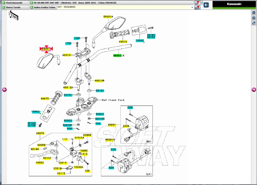Select part label 46019 grip
This screenshot has width=257, height=185.
coord(123,42)
